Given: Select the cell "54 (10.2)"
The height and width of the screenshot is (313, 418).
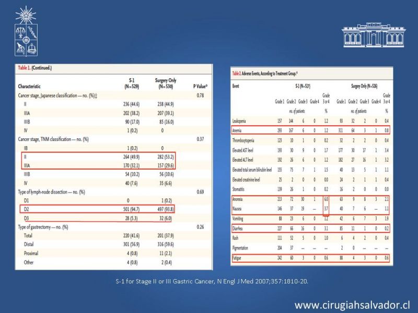Looking at the screenshot, I should tap(132, 174).
